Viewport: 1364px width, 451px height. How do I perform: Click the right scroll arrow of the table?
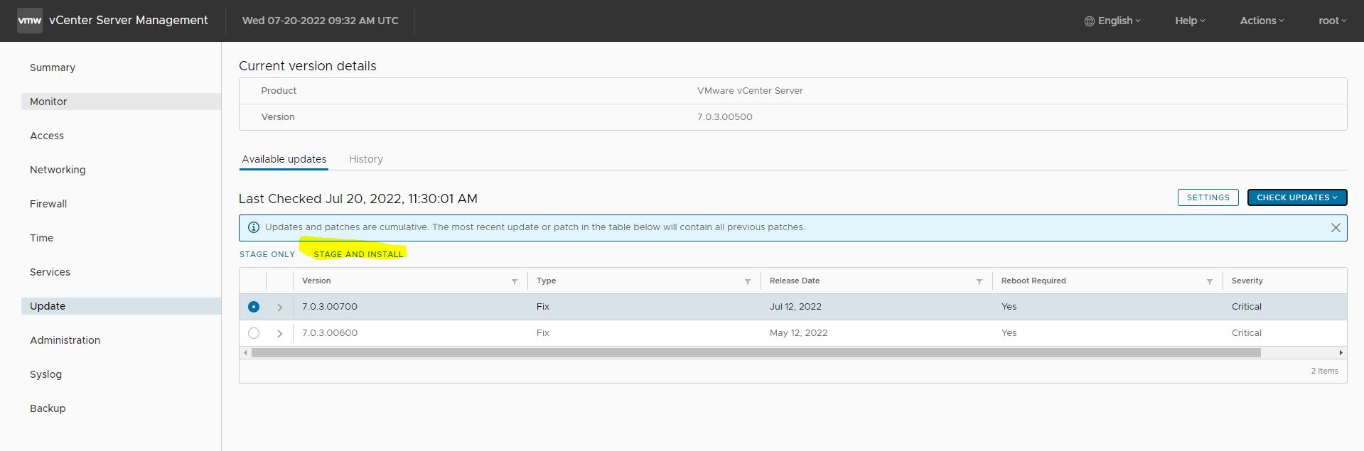coord(1341,353)
